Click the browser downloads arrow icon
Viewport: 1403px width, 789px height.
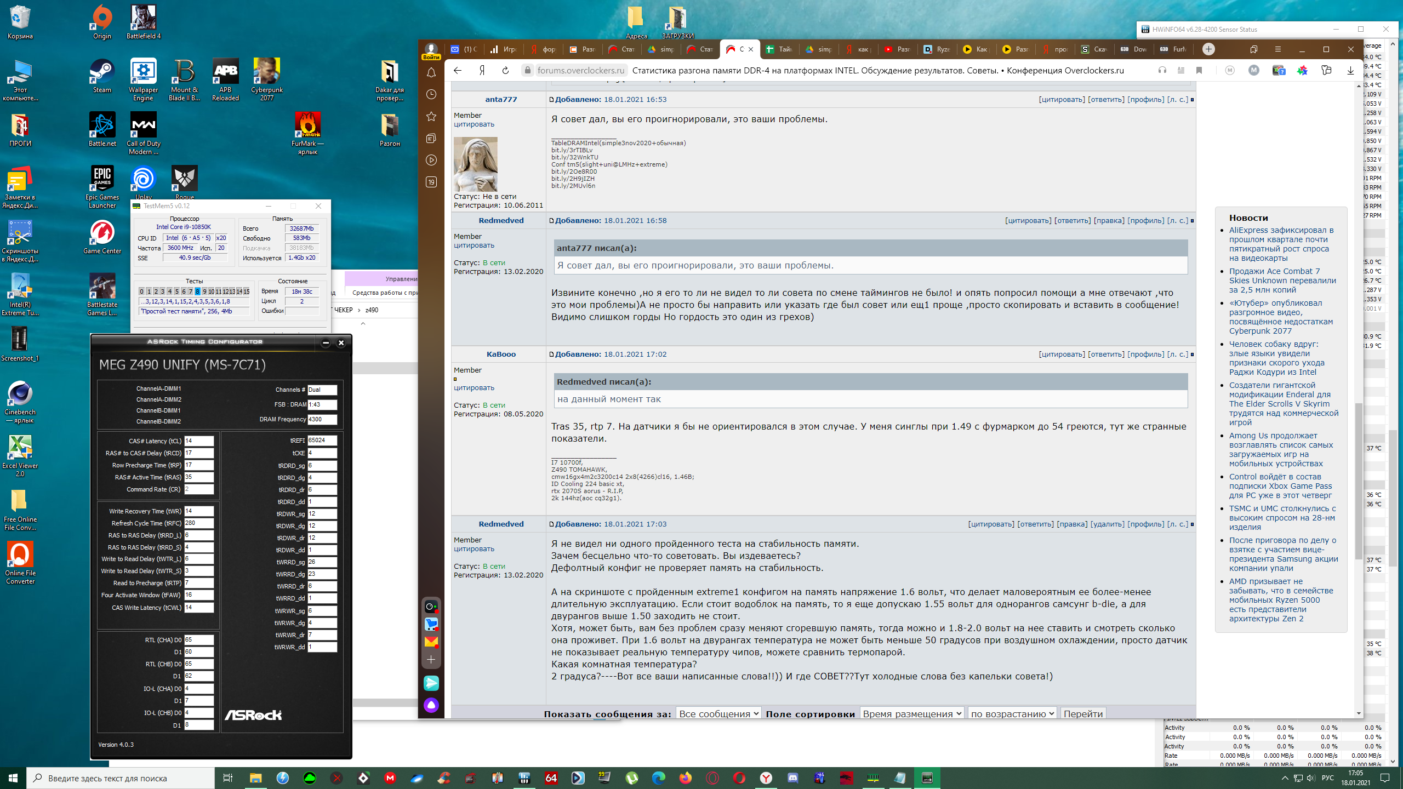tap(1350, 70)
